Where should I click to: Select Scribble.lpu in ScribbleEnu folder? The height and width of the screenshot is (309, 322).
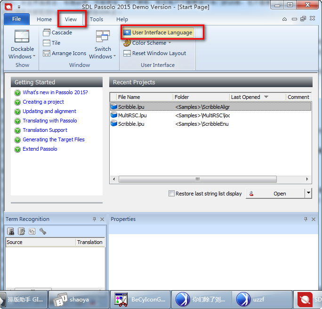pyautogui.click(x=211, y=124)
